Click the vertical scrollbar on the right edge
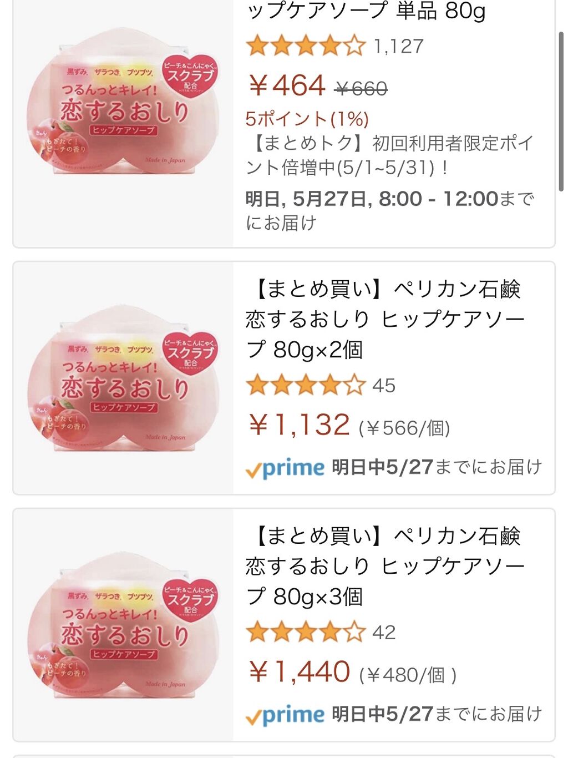Screen dimensions: 568x758 coord(561,111)
